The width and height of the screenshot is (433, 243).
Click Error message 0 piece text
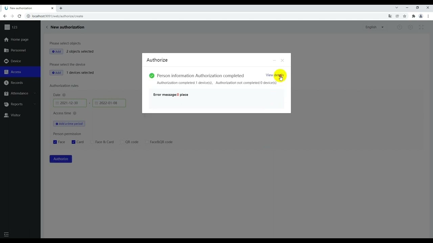point(170,95)
